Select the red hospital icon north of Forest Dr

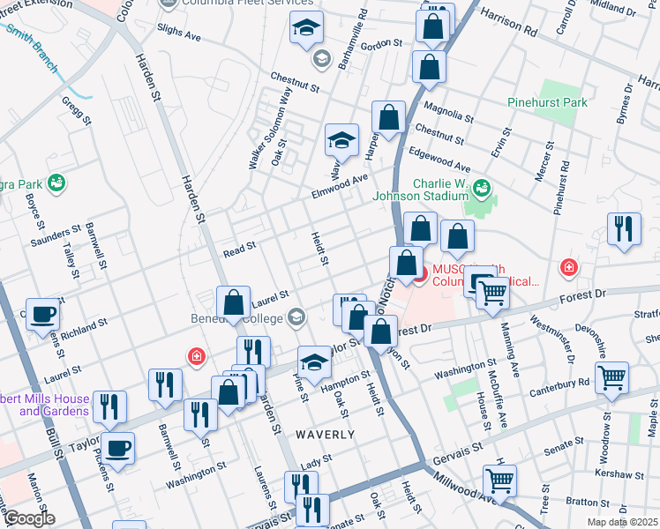(568, 267)
